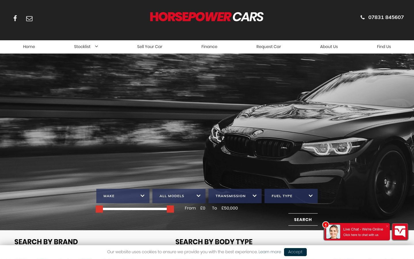Go to the Home menu item

pyautogui.click(x=29, y=47)
